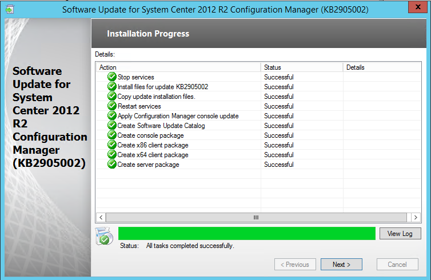Click the check icon for Apply Configuration Manager console update
The height and width of the screenshot is (280, 431).
(x=112, y=115)
